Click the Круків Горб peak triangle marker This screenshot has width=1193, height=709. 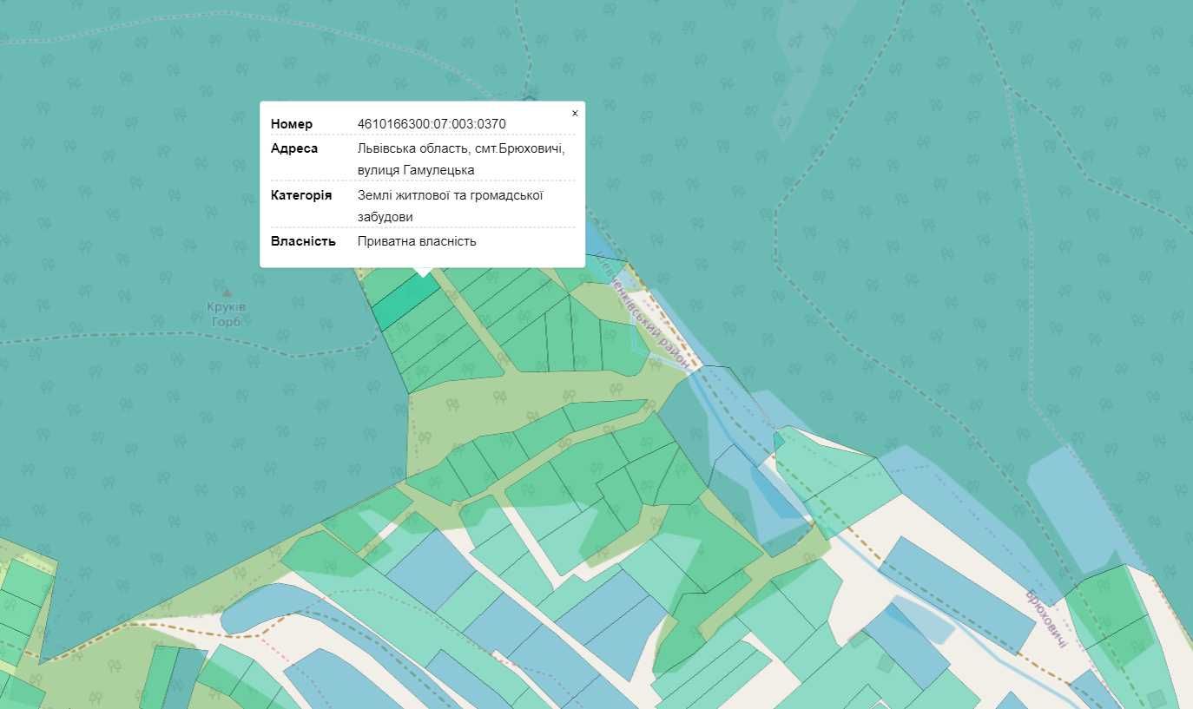coord(227,292)
